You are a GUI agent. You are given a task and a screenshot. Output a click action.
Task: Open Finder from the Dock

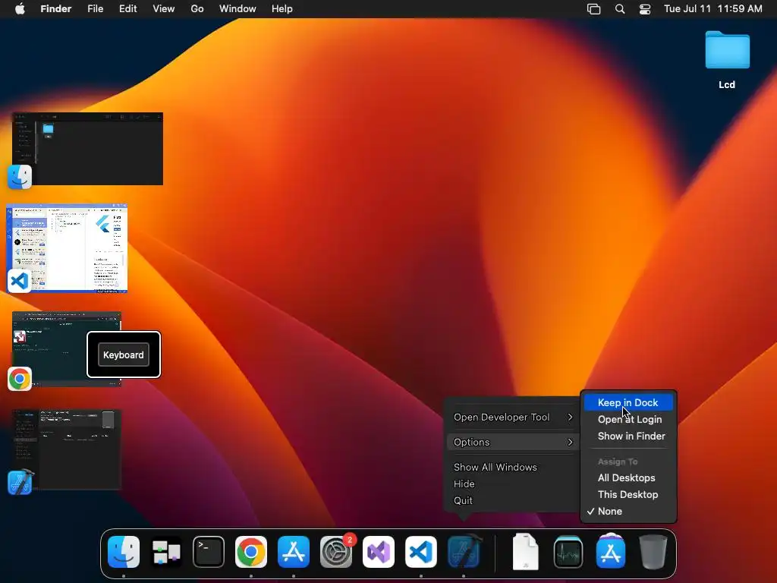[124, 552]
